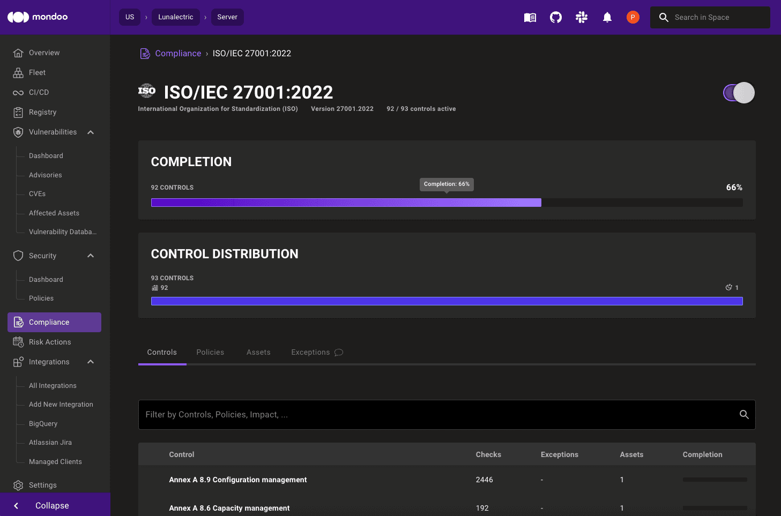The width and height of the screenshot is (781, 516).
Task: Click the Mondoo logo
Action: [38, 17]
